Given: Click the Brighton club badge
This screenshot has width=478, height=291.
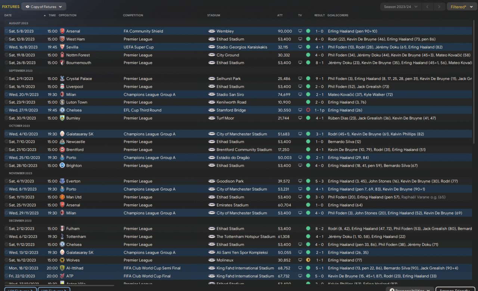Looking at the screenshot, I should pos(62,165).
